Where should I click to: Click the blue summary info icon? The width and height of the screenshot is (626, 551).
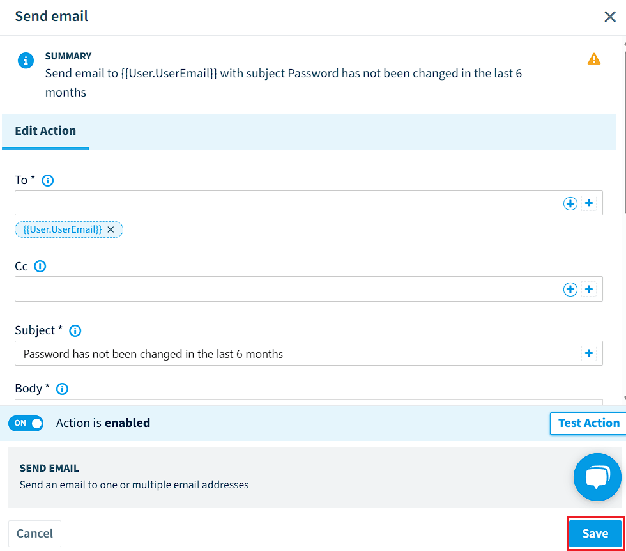[26, 60]
